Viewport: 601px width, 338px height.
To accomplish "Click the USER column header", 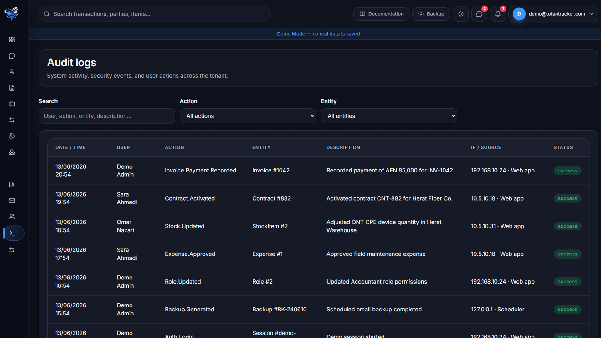I will (x=123, y=147).
